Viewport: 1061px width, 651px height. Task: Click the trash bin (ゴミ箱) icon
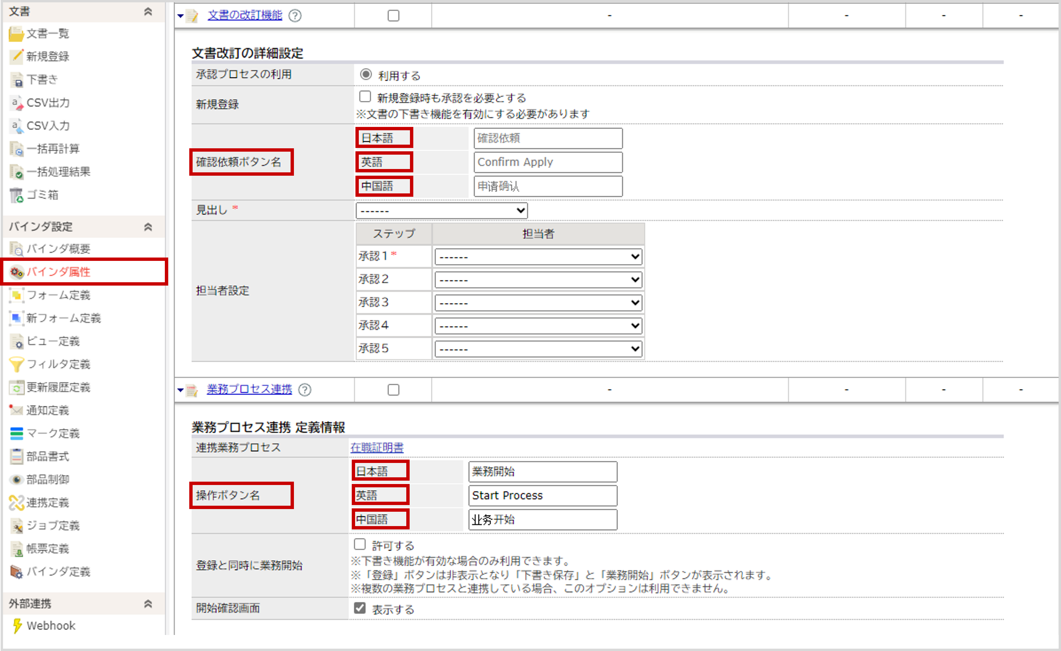coord(16,195)
